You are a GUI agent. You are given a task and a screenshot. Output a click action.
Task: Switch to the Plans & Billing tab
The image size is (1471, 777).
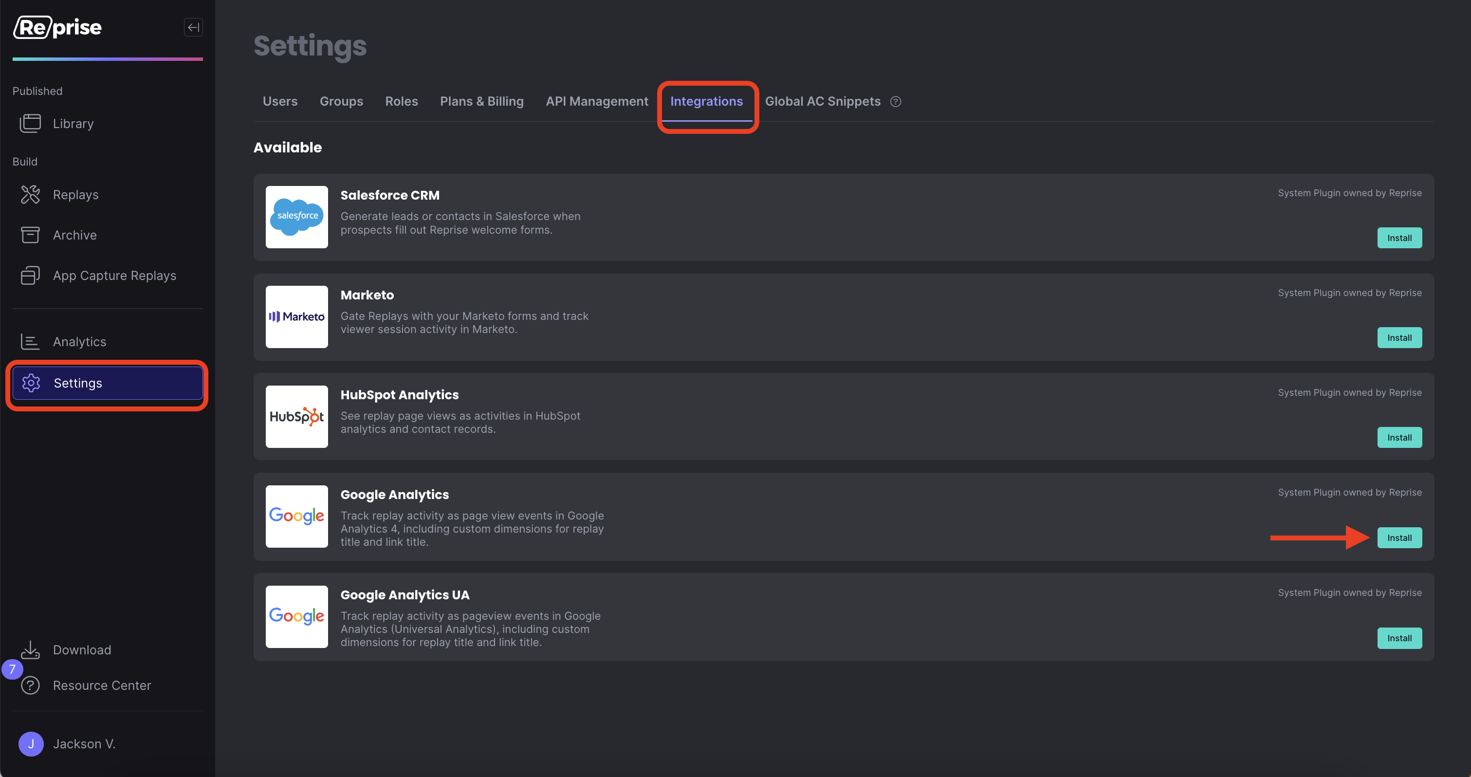point(481,101)
